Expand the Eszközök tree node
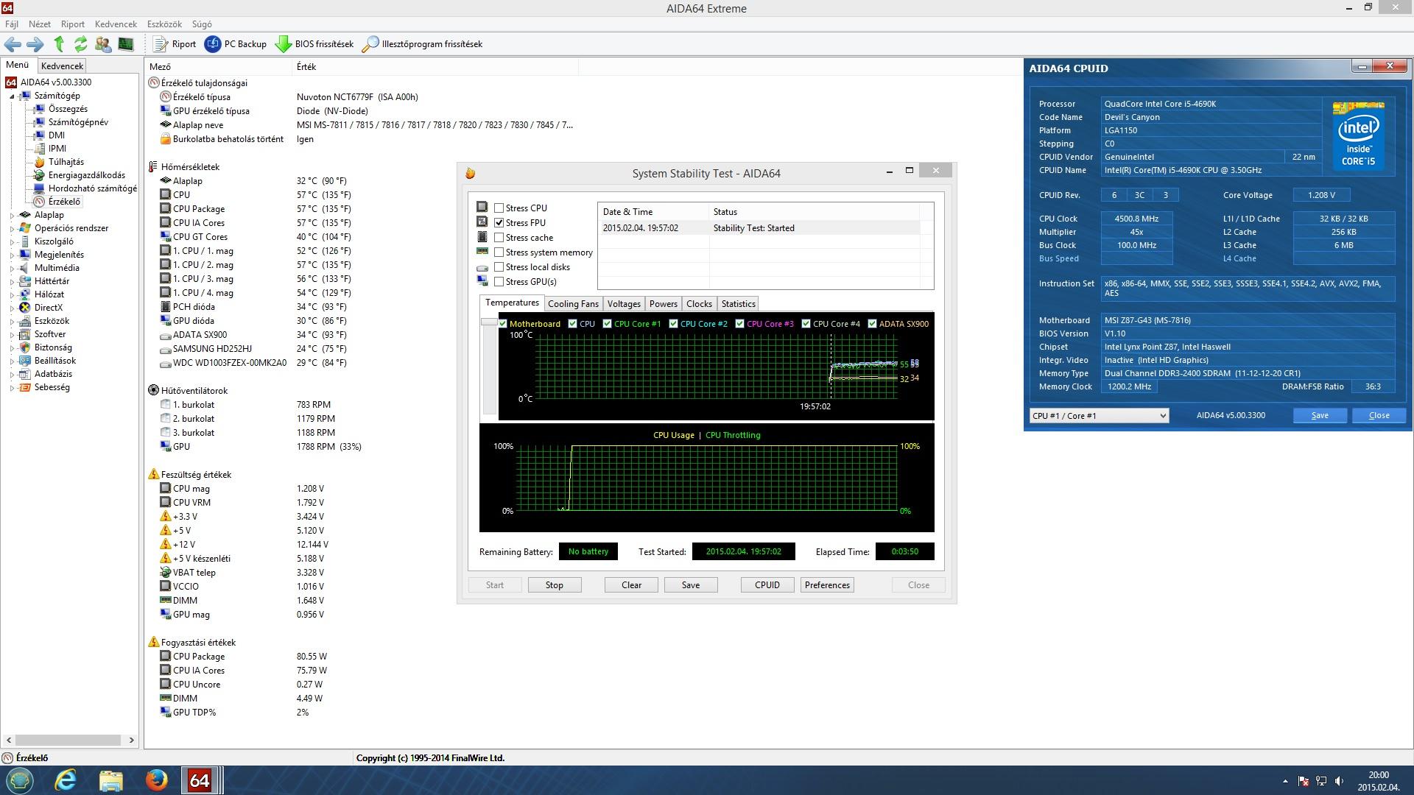The image size is (1414, 795). [x=12, y=322]
